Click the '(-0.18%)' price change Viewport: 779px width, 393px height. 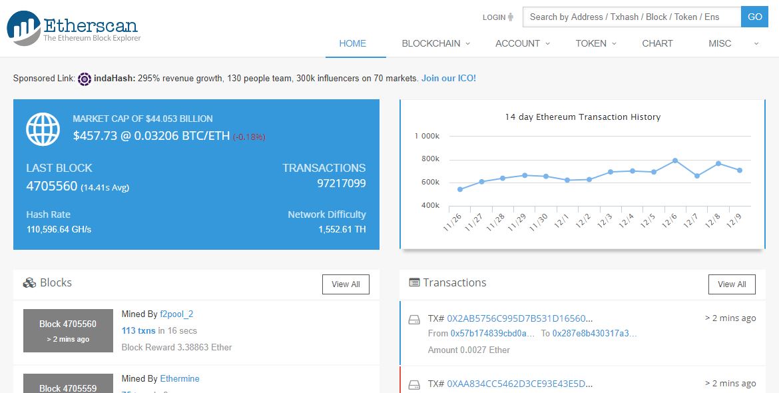coord(250,137)
